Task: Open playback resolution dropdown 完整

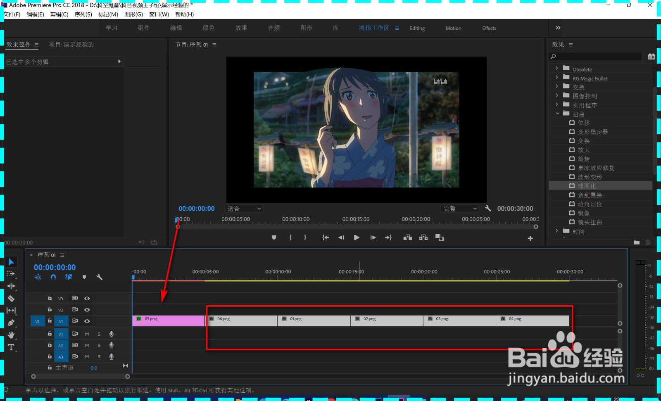Action: 460,209
